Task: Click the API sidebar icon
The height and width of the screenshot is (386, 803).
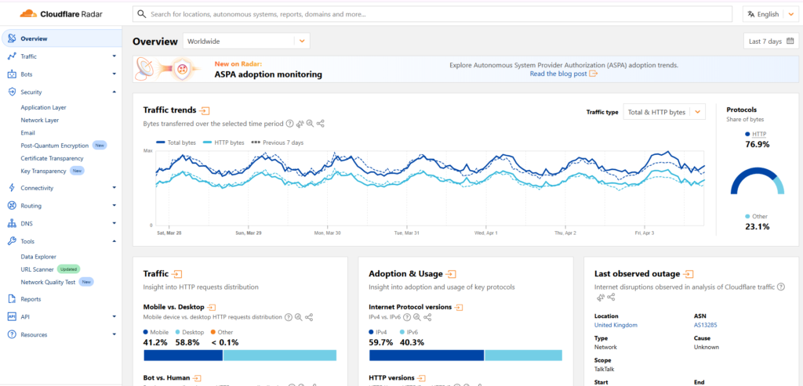Action: pyautogui.click(x=12, y=317)
